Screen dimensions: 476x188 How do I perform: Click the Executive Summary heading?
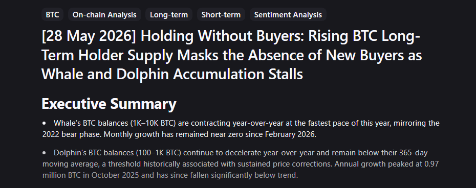click(x=109, y=104)
